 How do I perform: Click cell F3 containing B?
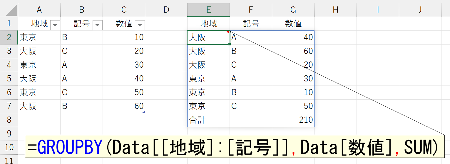pyautogui.click(x=251, y=51)
